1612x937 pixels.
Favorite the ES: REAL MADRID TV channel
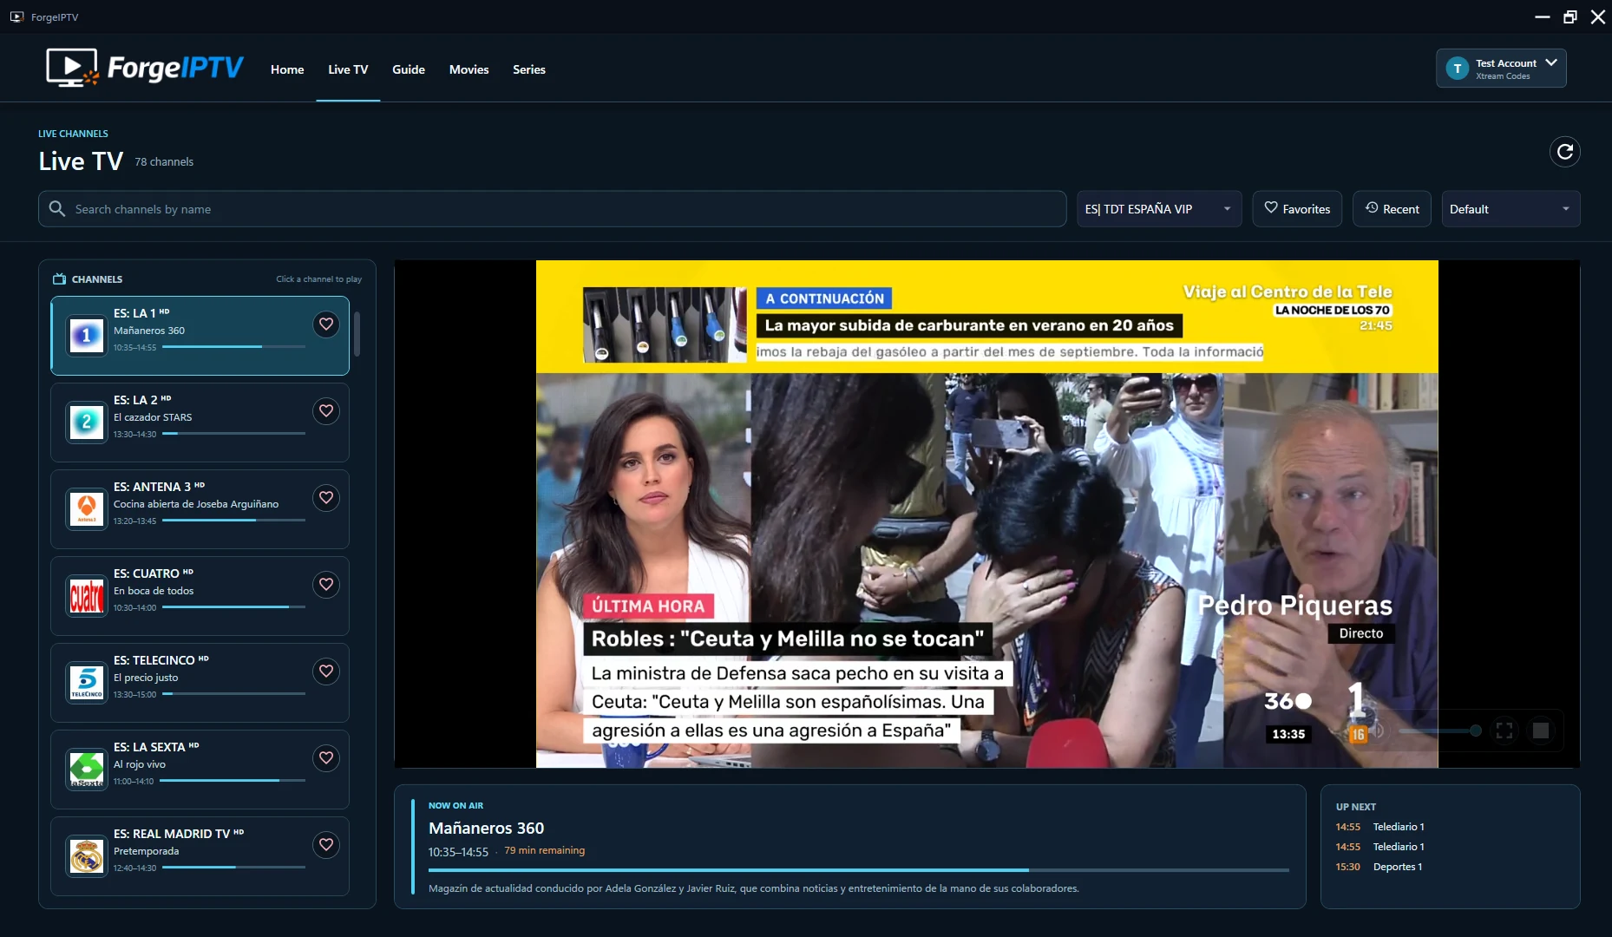[x=326, y=844]
